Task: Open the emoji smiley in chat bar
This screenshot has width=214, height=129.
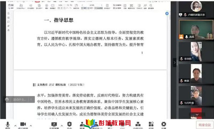Action: tap(7, 100)
